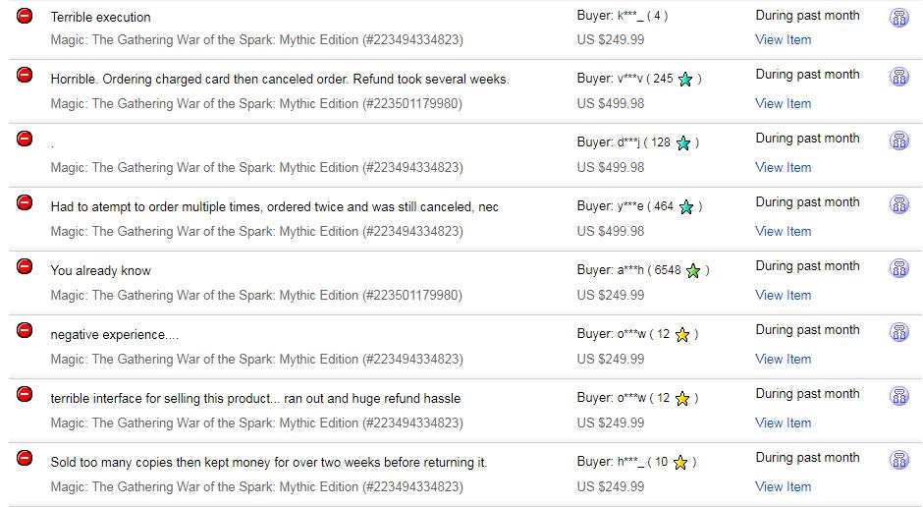
Task: Click the purple people icon in a***h row
Action: pos(898,268)
